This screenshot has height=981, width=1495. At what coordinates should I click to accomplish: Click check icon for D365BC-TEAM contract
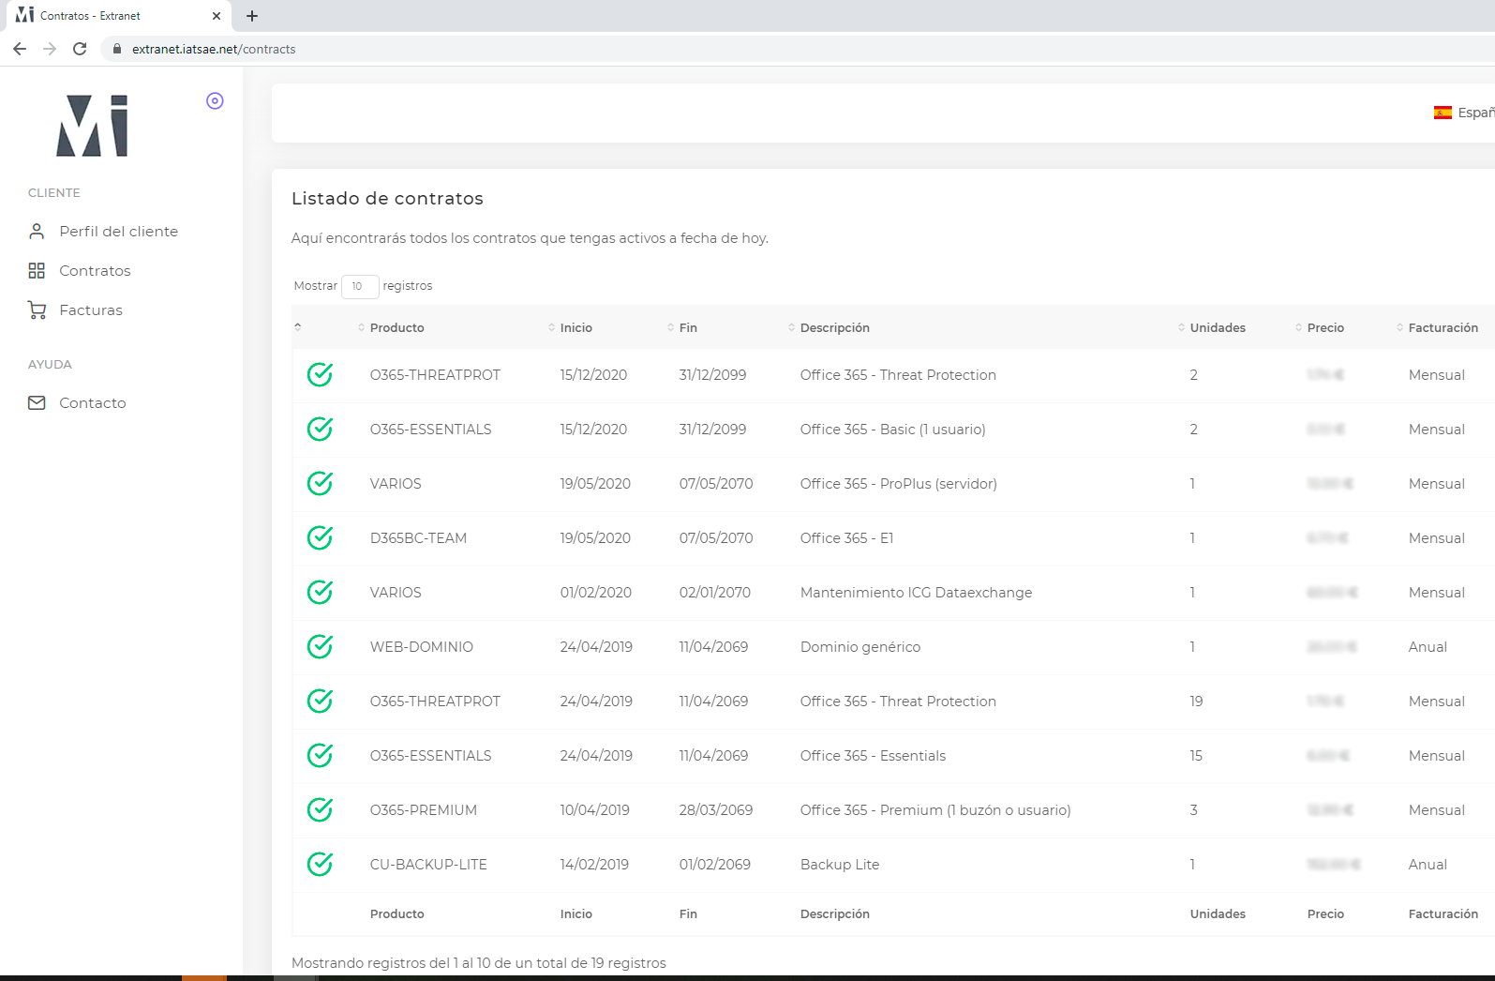tap(320, 538)
